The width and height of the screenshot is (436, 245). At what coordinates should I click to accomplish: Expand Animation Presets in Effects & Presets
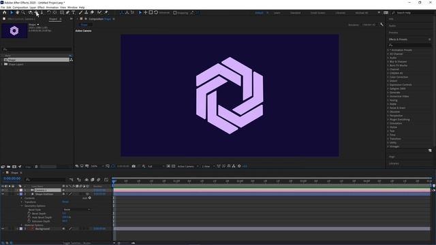click(388, 50)
